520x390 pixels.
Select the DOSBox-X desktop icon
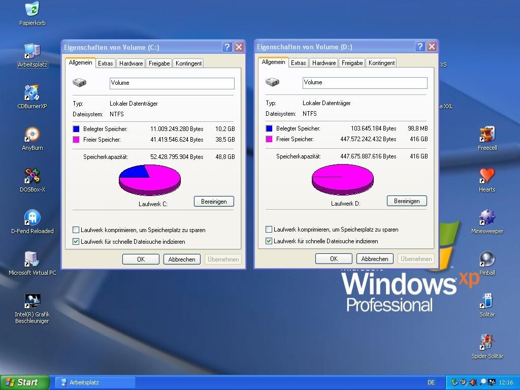[x=32, y=176]
